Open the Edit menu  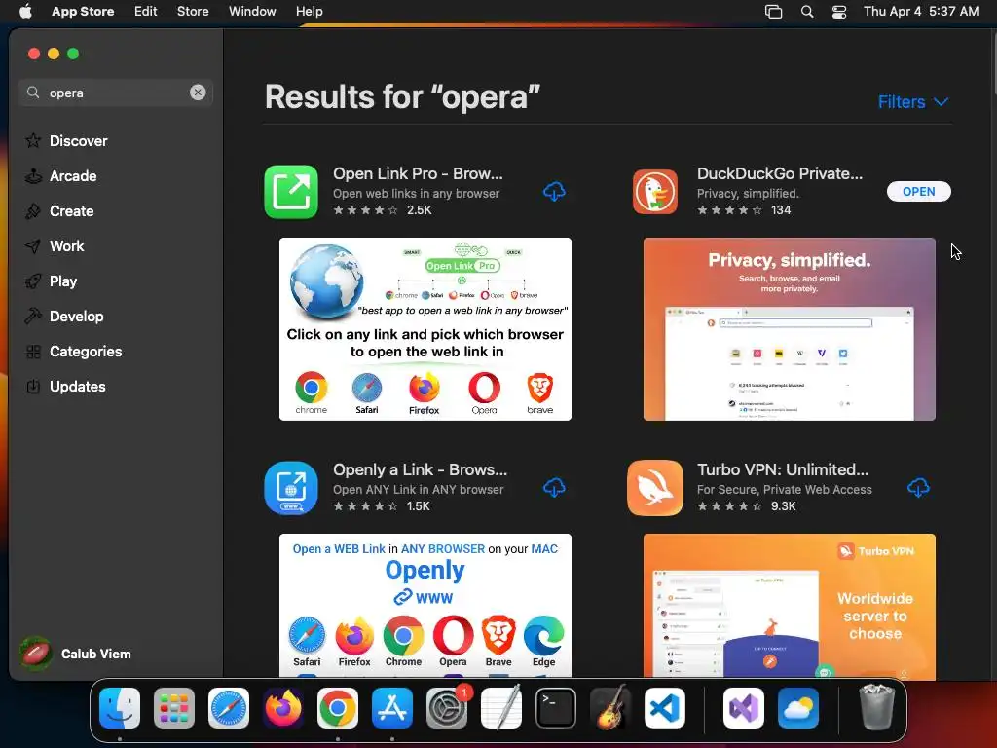click(x=146, y=11)
